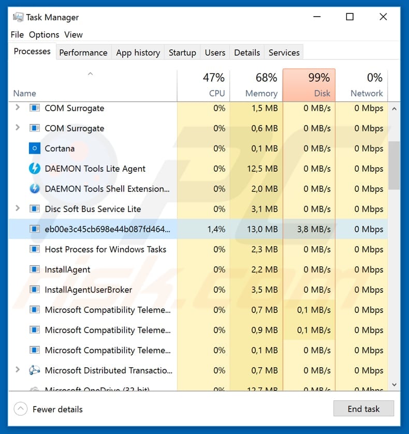Click the Microsoft Distributed Transaction icon
The width and height of the screenshot is (409, 434).
click(35, 370)
